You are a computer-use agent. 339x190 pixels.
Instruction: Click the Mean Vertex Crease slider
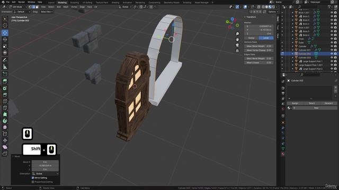(259, 50)
